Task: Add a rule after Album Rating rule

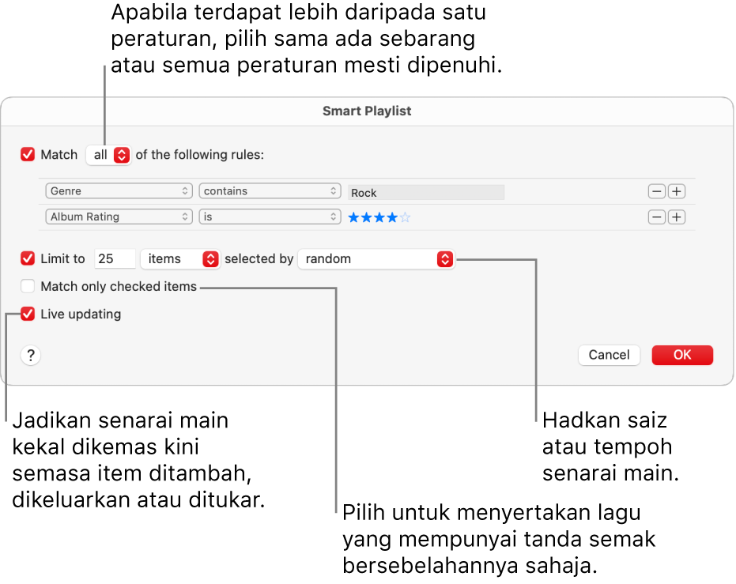Action: click(x=677, y=217)
